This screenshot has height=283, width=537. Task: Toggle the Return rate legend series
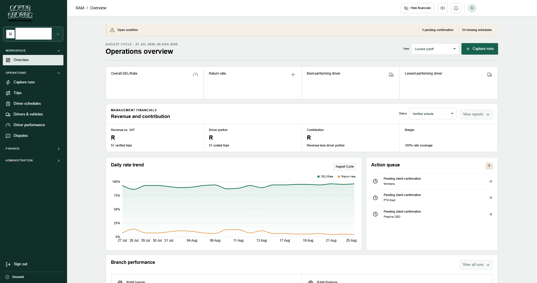pos(346,177)
